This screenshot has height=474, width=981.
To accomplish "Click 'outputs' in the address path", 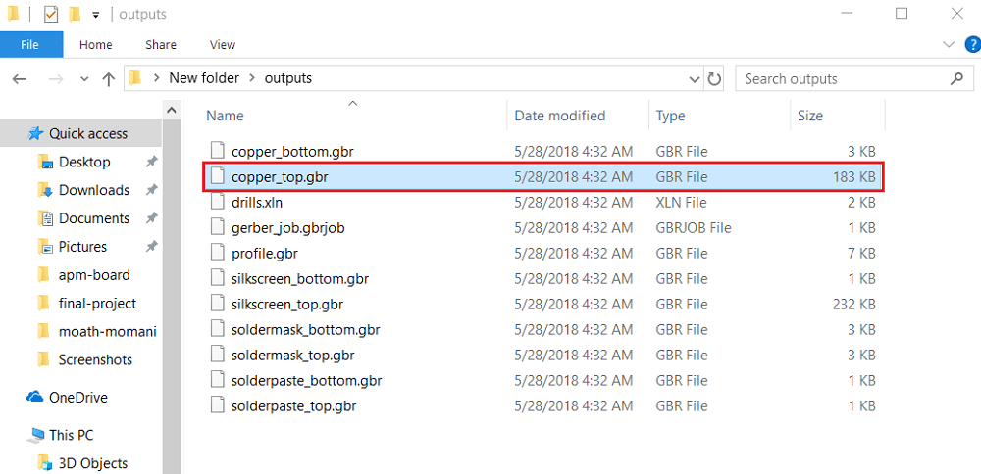I will coord(287,78).
